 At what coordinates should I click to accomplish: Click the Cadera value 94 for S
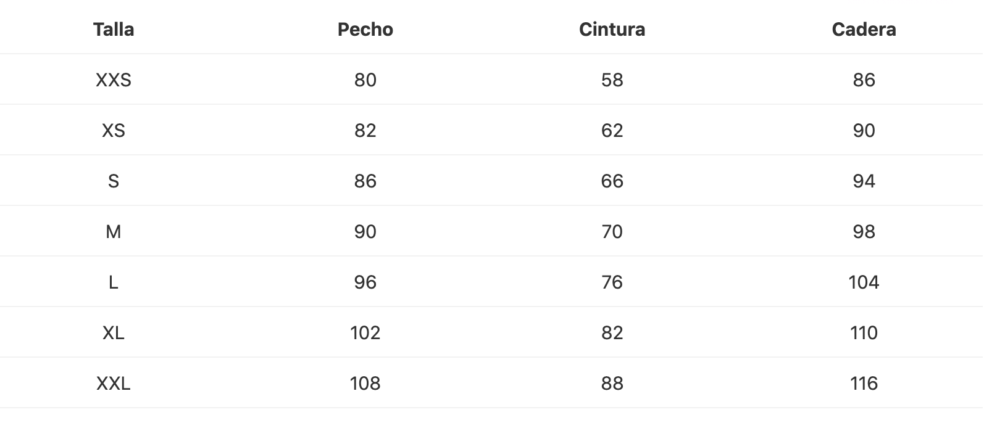point(864,181)
